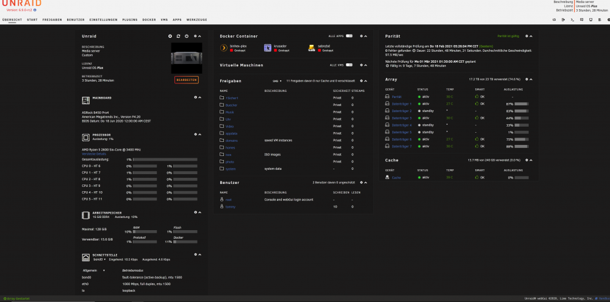Viewport: 610px width, 302px height.
Task: Open the Allgemein dropdown in Schnittstelle
Action: pos(94,270)
